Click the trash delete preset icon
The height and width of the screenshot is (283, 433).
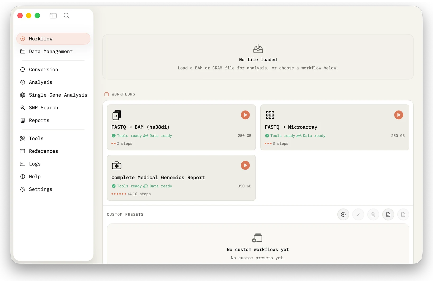pos(373,215)
